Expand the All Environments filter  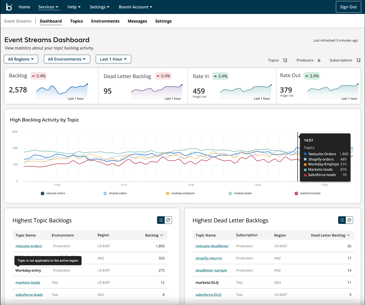tap(67, 59)
